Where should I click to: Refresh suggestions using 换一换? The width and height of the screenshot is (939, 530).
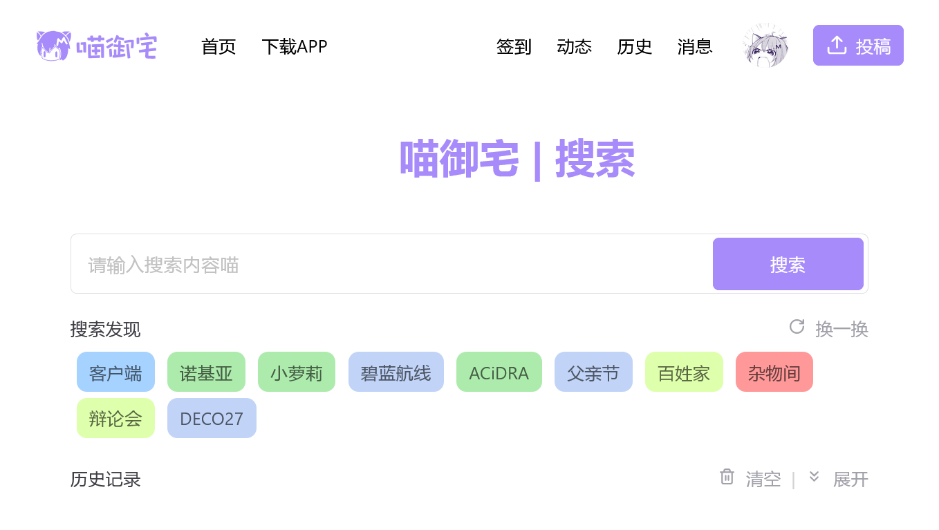pyautogui.click(x=842, y=329)
